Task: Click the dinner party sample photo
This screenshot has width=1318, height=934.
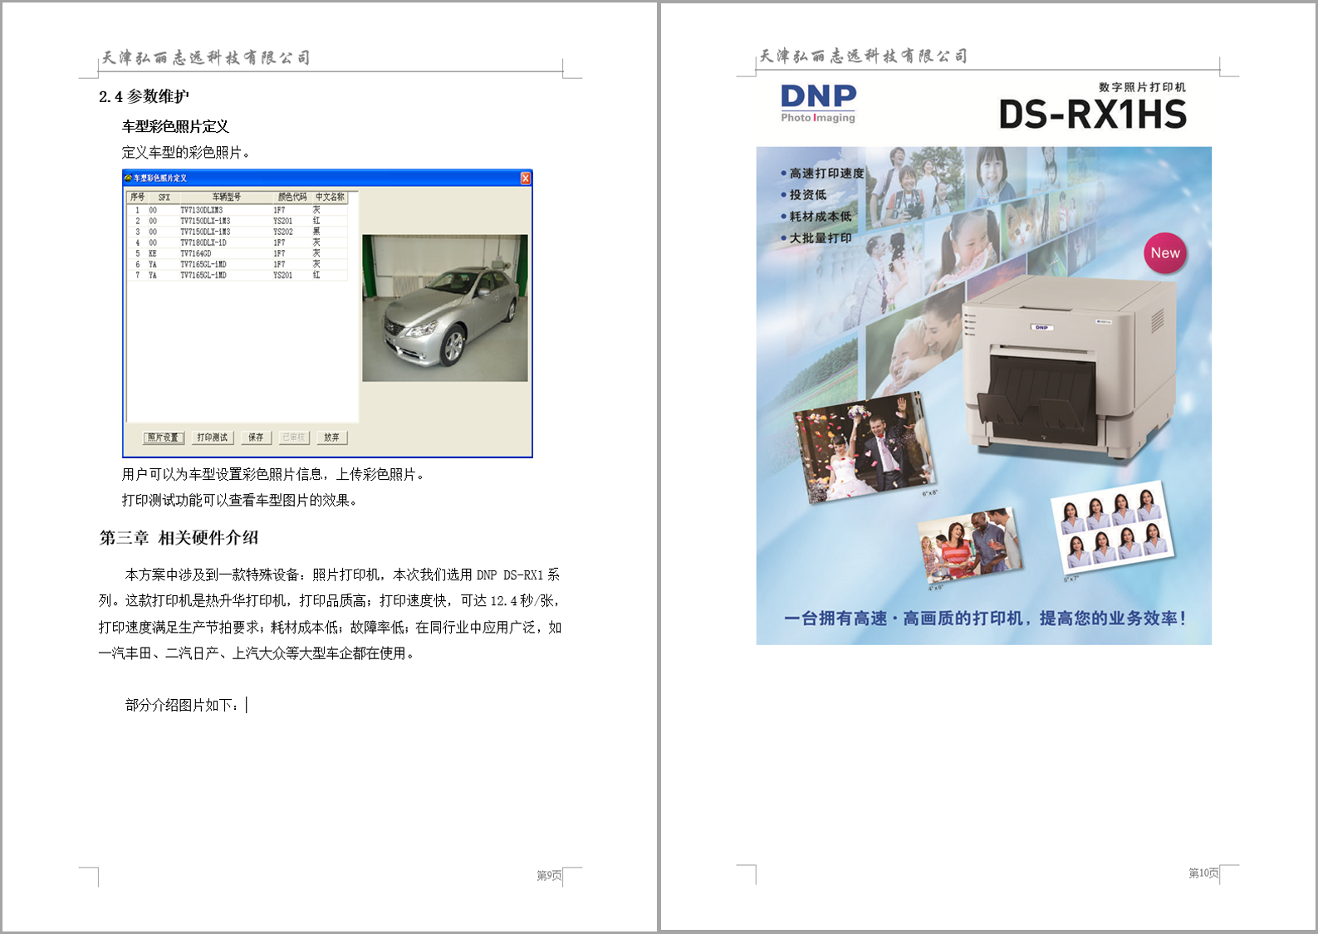Action: click(969, 545)
